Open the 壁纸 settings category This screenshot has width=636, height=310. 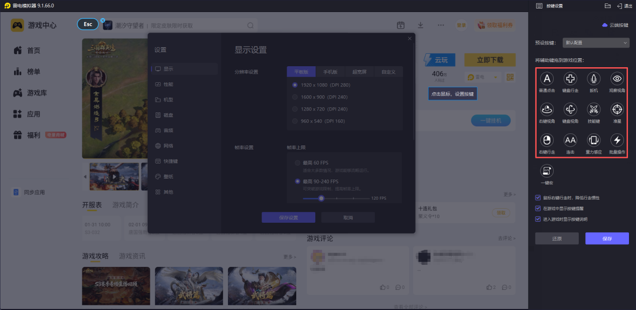click(184, 177)
